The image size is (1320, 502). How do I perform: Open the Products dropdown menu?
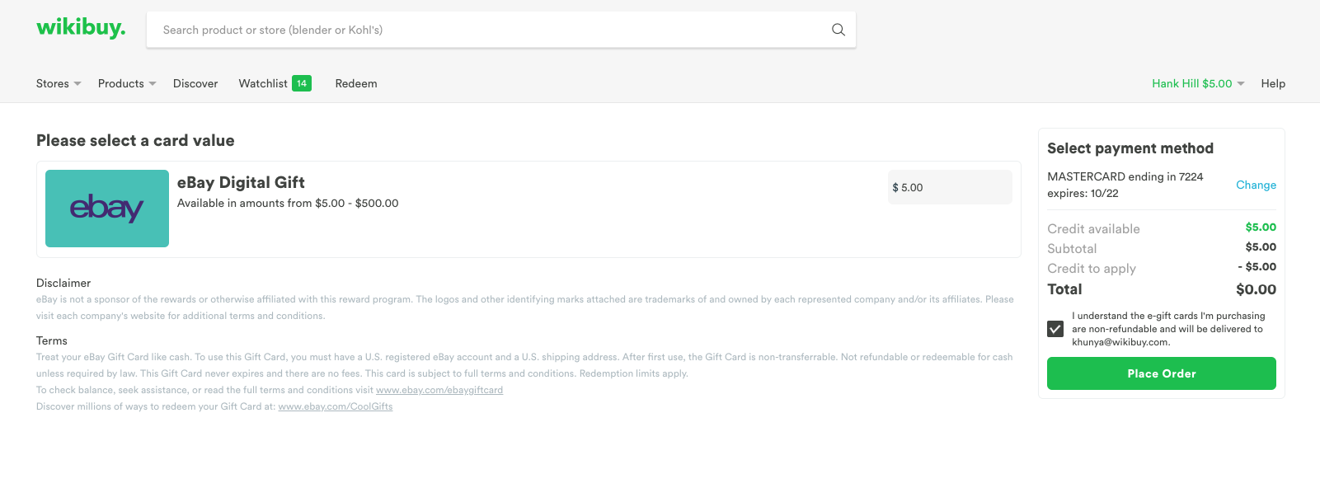(x=127, y=83)
